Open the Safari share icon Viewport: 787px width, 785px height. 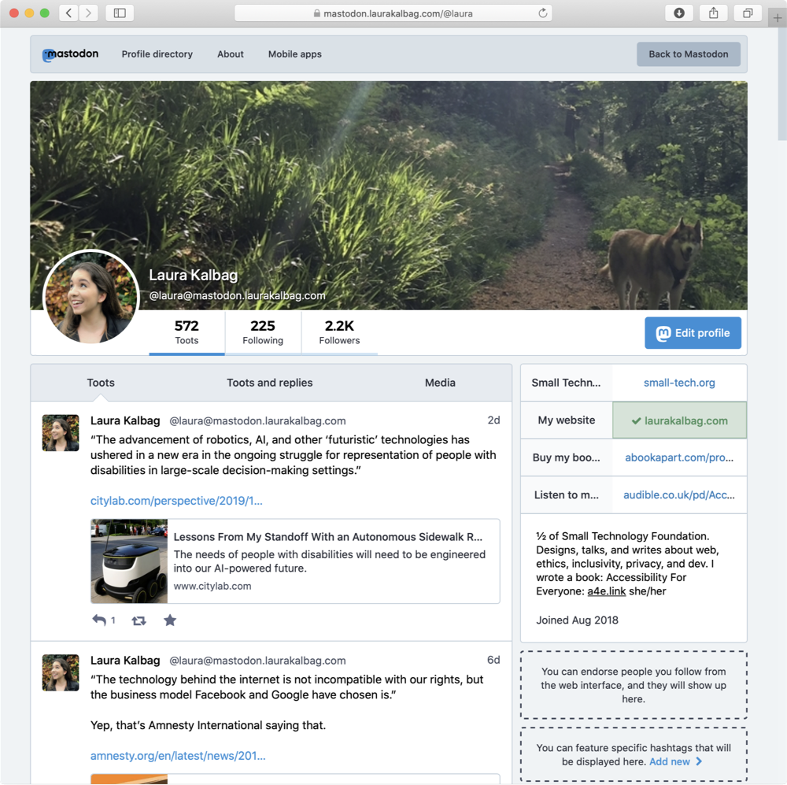click(713, 13)
